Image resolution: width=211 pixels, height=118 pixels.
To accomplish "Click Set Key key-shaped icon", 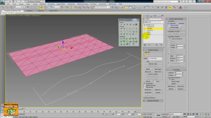I will (x=158, y=115).
